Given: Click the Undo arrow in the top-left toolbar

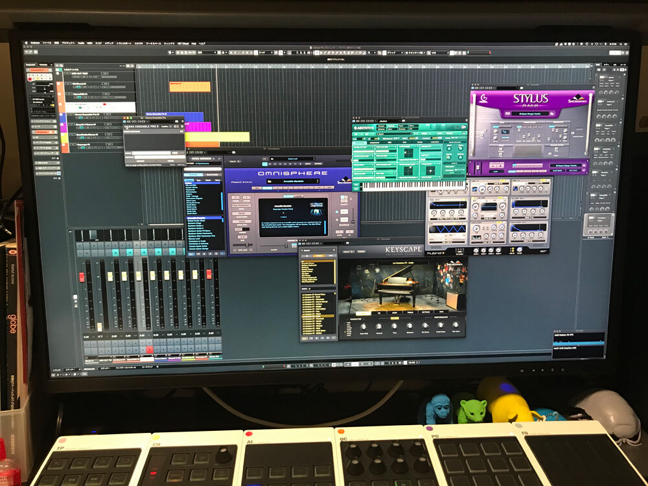Looking at the screenshot, I should tap(27, 52).
